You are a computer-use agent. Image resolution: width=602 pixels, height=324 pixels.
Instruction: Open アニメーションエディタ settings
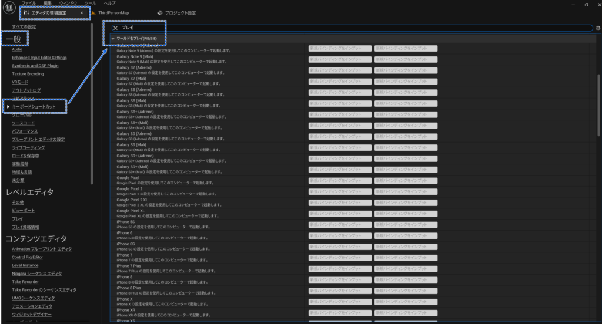32,306
